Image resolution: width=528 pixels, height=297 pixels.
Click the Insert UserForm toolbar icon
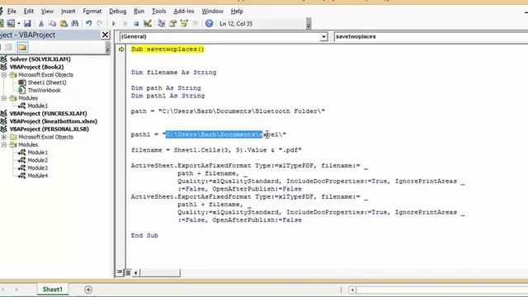(11, 23)
